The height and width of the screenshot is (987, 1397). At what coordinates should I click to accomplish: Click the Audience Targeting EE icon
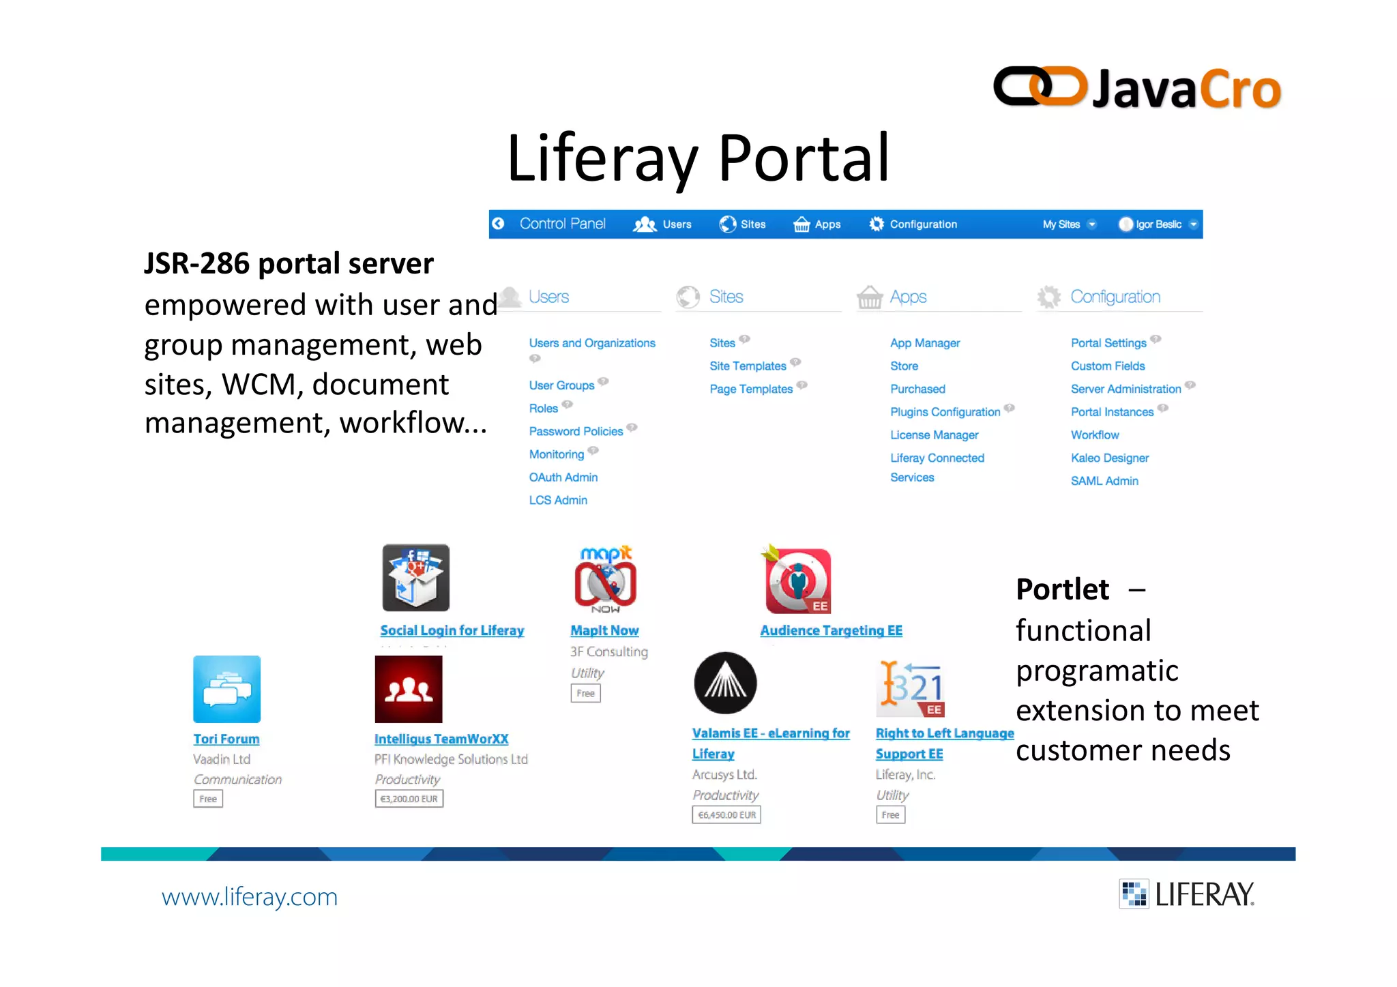tap(797, 580)
